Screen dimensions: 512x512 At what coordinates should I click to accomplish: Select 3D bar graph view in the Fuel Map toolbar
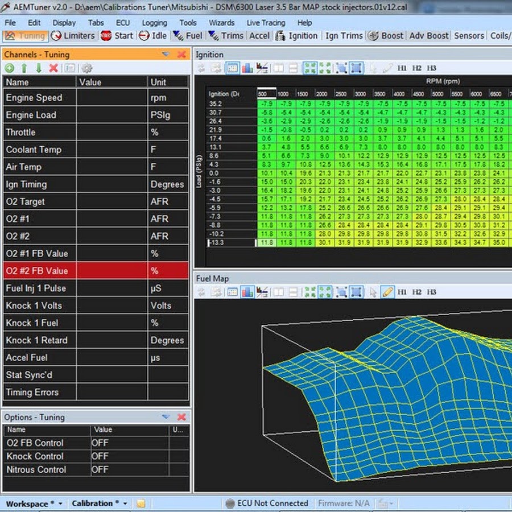point(247,292)
